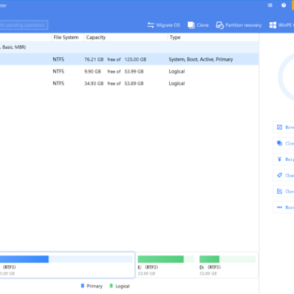Click NTFS in the 53.89 GB partition row
This screenshot has width=294, height=294.
pos(59,83)
